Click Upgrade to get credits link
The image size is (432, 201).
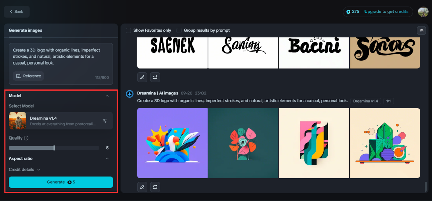tap(386, 12)
